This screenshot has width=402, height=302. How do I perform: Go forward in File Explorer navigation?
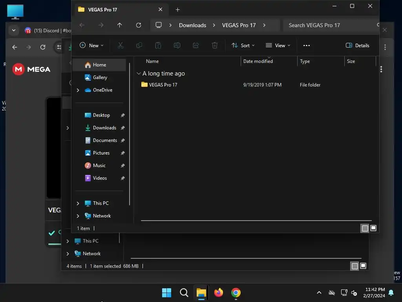click(x=101, y=25)
